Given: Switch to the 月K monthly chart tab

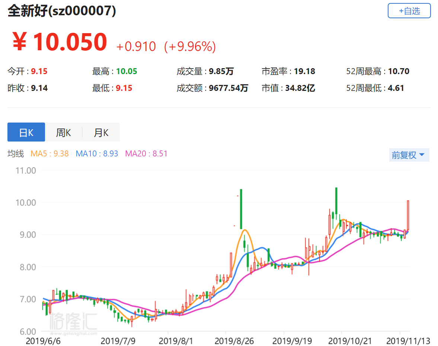Looking at the screenshot, I should (x=101, y=132).
